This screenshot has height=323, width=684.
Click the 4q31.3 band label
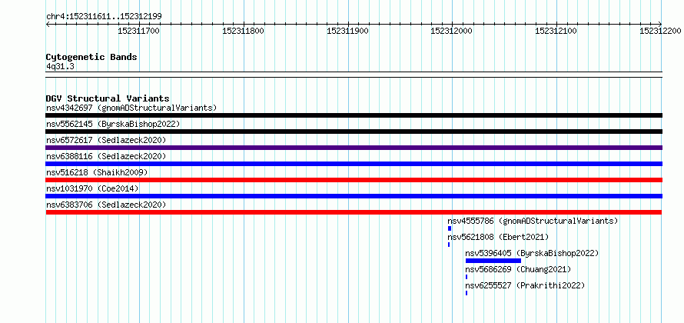[x=60, y=66]
